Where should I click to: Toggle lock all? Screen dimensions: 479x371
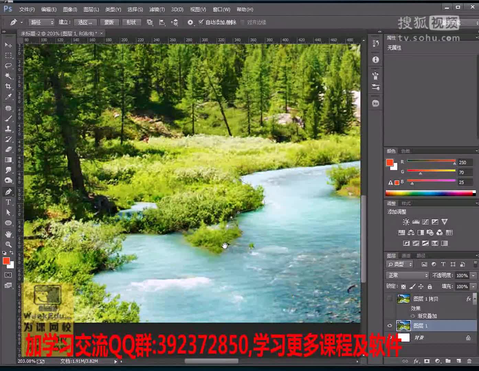click(x=430, y=286)
